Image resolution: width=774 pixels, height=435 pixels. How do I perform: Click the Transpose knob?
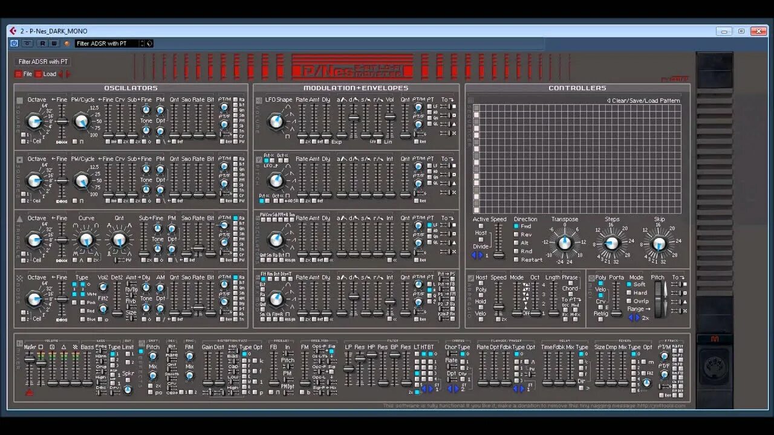point(564,243)
